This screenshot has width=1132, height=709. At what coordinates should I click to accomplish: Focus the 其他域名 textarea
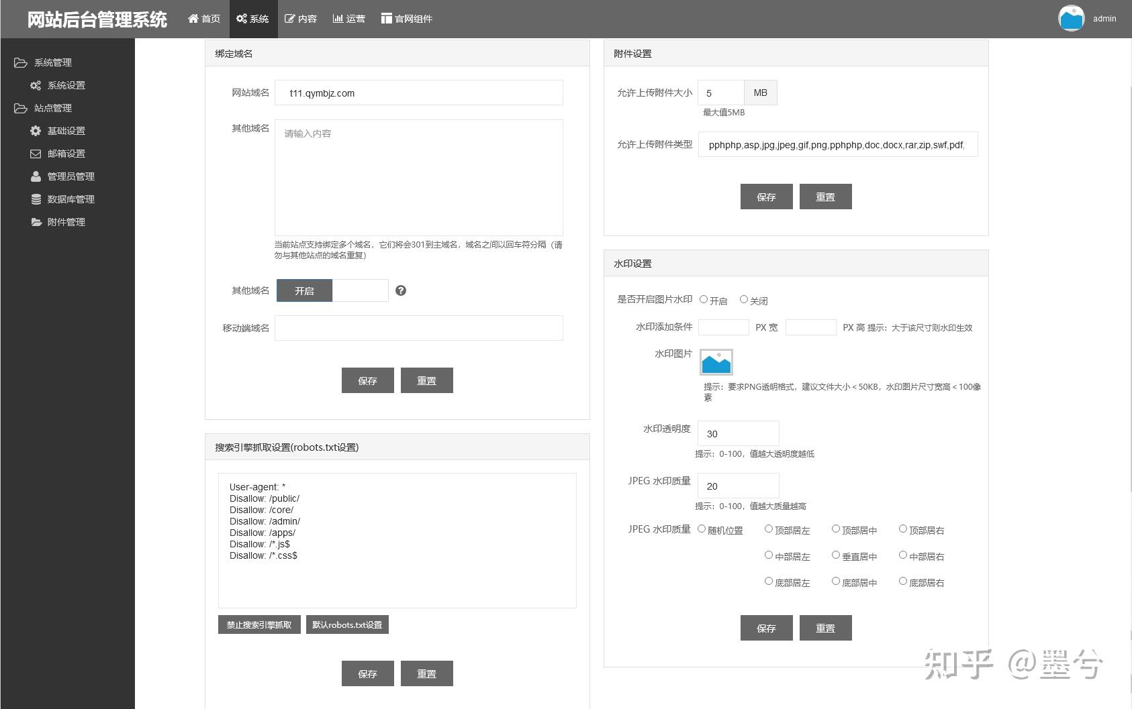click(x=419, y=177)
